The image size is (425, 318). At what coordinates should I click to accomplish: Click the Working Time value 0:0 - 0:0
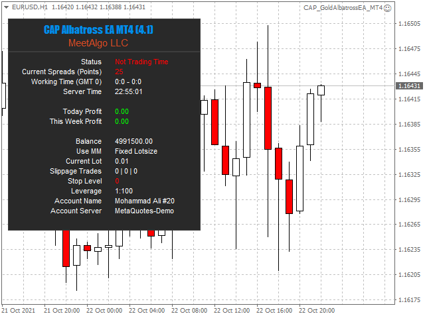click(x=128, y=81)
